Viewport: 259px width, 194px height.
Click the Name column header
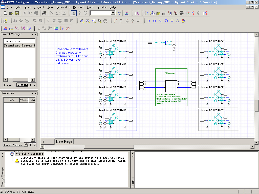tap(11, 100)
